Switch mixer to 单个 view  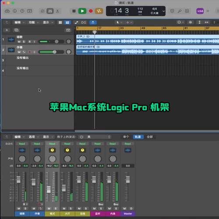click(126, 137)
